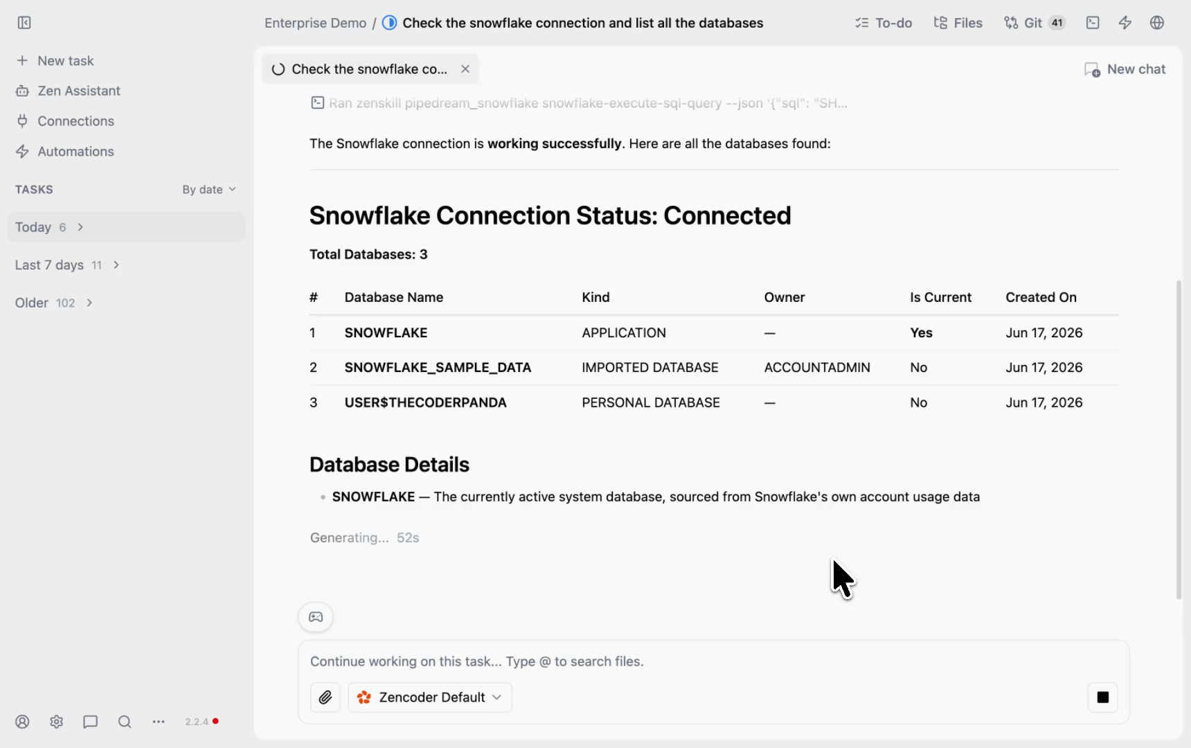This screenshot has width=1191, height=748.
Task: Close the Check the snowflake tab
Action: tap(465, 69)
